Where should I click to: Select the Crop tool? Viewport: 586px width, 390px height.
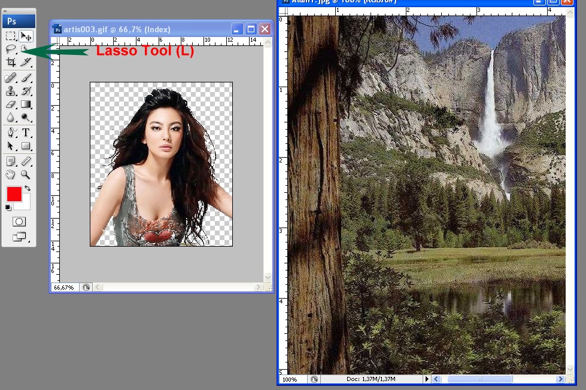coord(10,62)
